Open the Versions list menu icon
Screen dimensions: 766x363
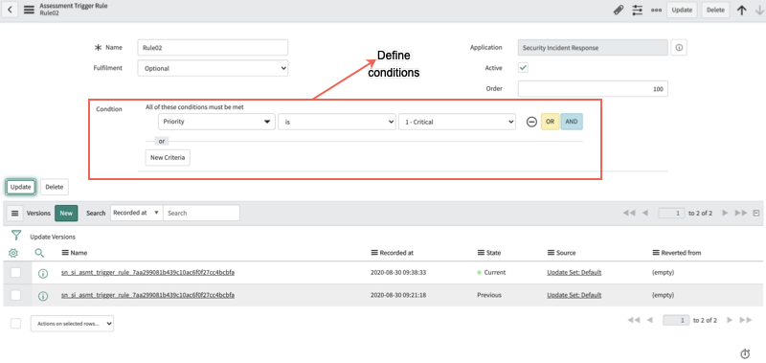click(14, 213)
